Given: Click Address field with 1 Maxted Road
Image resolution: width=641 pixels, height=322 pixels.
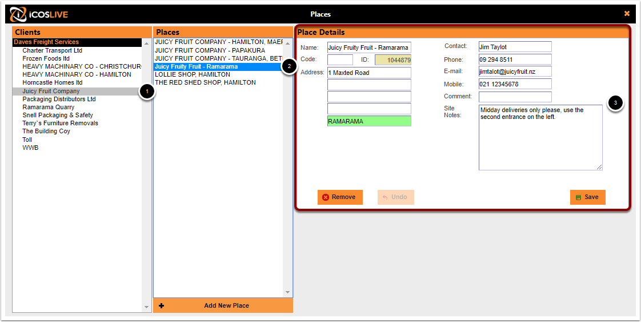Looking at the screenshot, I should coord(369,73).
